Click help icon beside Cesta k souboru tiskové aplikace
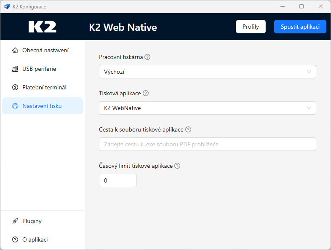Viewport: 331px width, 250px height. coord(188,129)
